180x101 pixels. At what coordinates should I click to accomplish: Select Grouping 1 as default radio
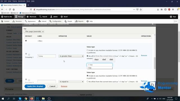point(29,55)
